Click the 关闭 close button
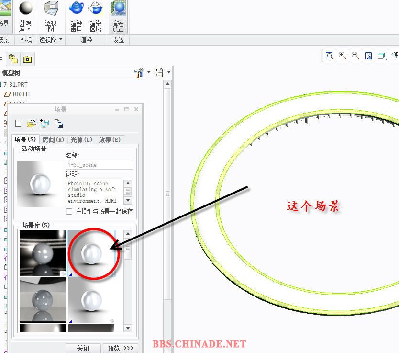Viewport: 399px width, 353px height. tap(83, 348)
